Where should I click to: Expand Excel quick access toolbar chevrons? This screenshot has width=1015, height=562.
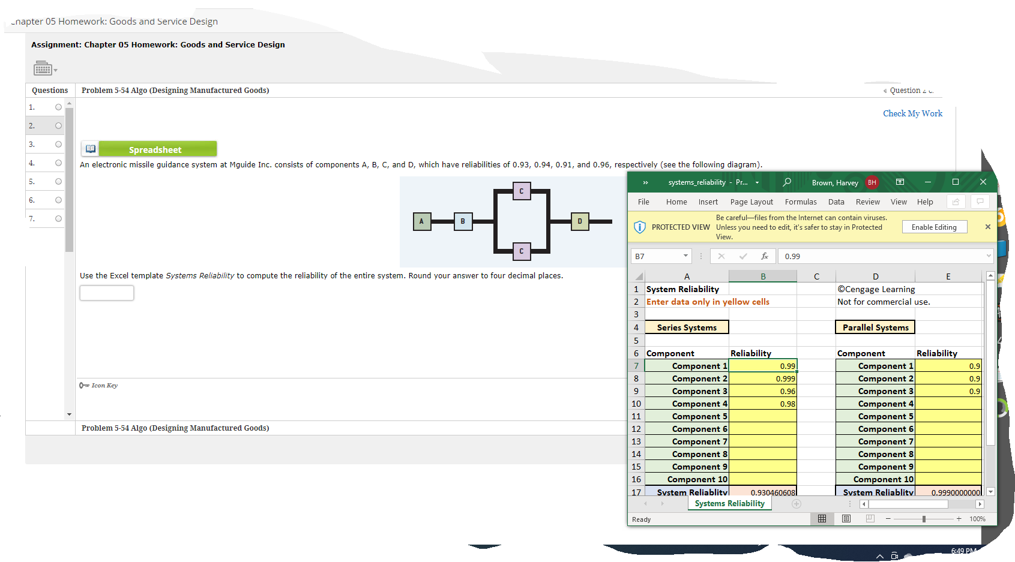[x=645, y=182]
